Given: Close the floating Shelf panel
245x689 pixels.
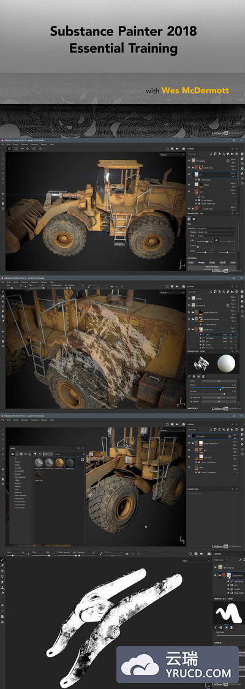Looking at the screenshot, I should point(83,448).
